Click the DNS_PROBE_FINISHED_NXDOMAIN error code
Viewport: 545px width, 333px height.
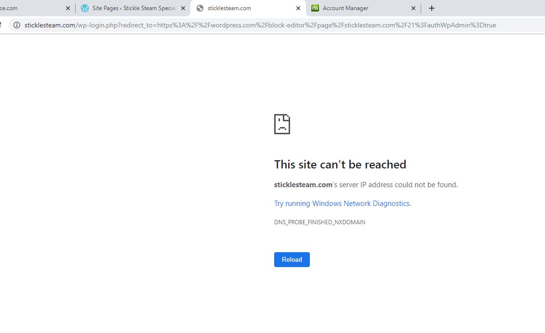[319, 222]
